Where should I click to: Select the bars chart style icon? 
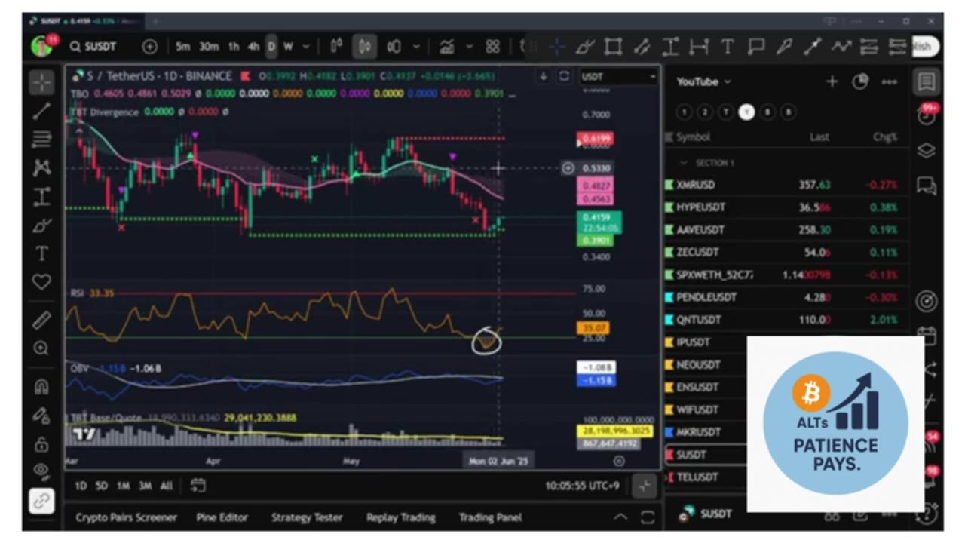[337, 47]
